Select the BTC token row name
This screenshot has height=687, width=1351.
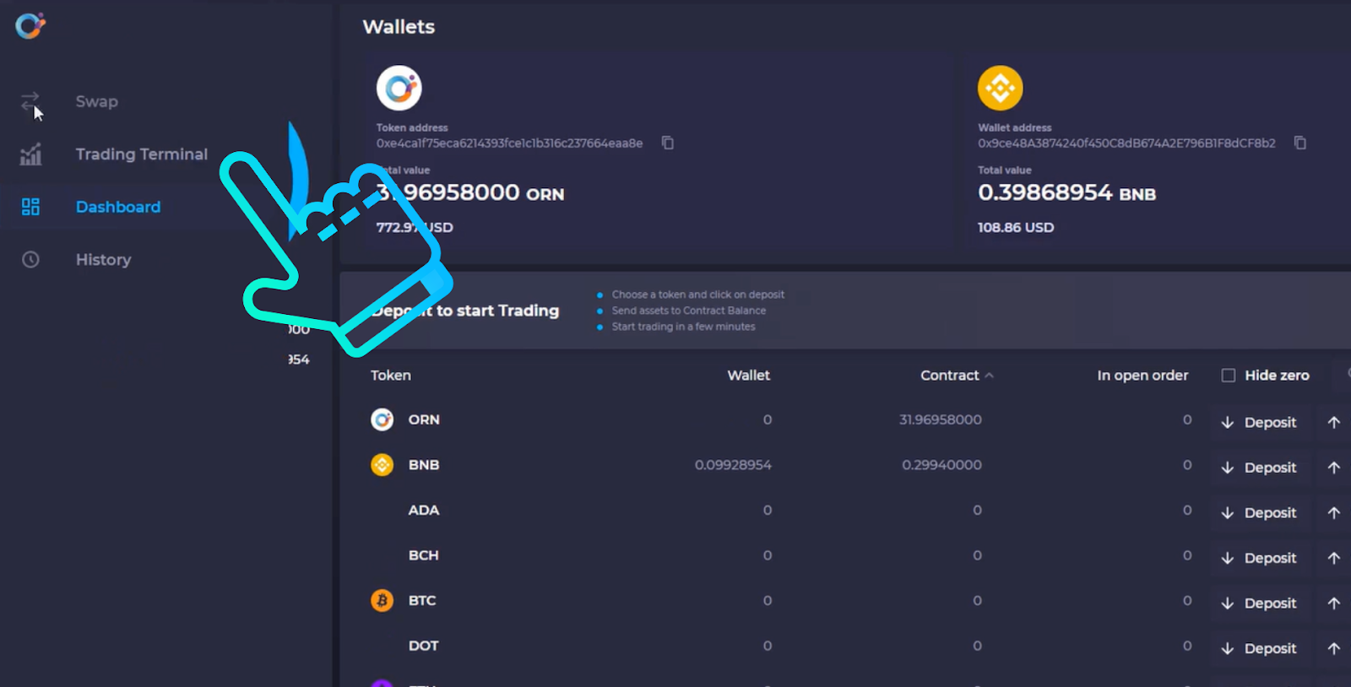click(422, 601)
